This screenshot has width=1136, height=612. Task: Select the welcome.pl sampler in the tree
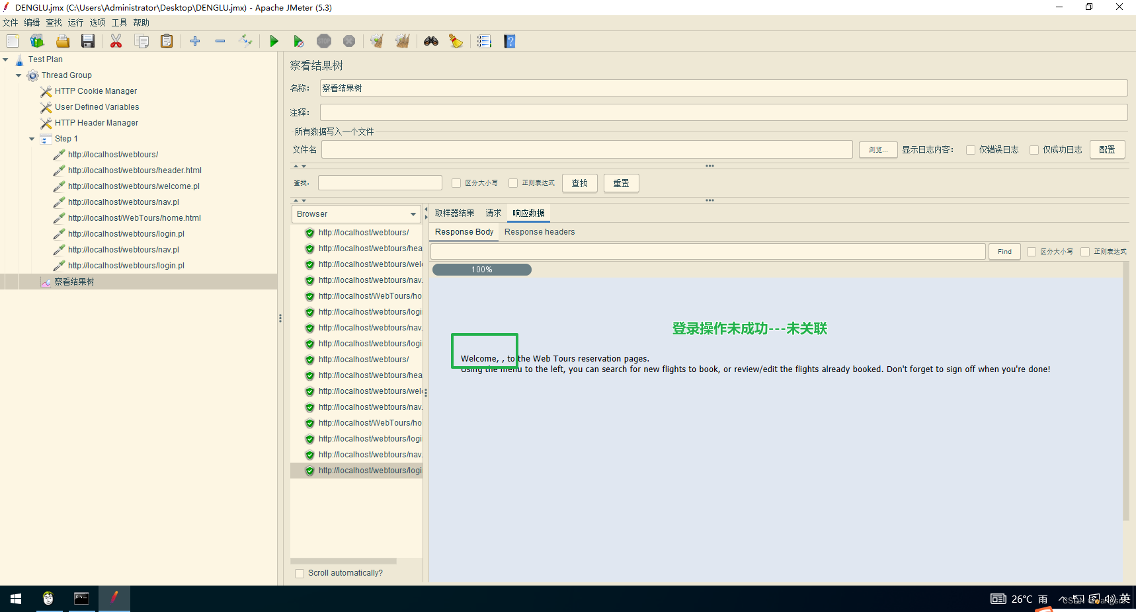coord(134,186)
